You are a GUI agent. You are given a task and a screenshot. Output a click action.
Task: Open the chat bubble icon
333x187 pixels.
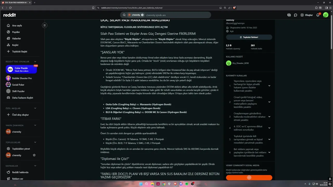[x=296, y=15]
